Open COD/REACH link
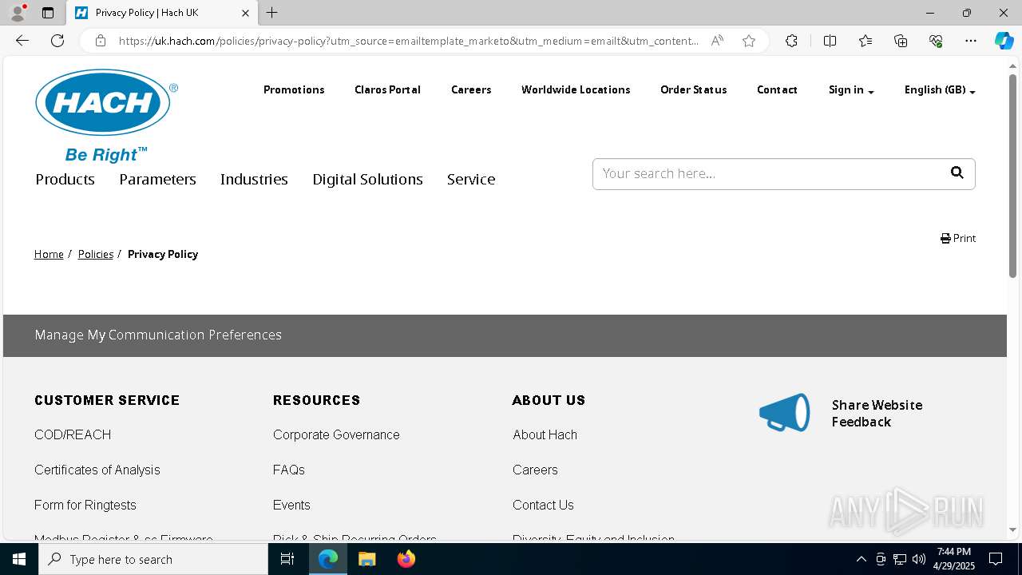The image size is (1022, 575). coord(73,434)
